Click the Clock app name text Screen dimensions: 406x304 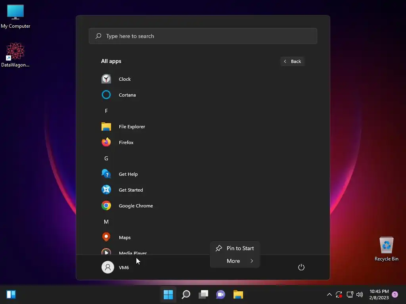pyautogui.click(x=124, y=79)
